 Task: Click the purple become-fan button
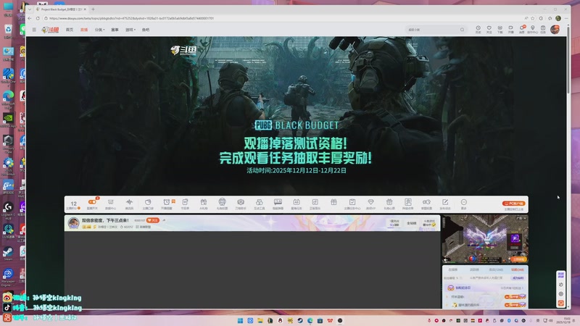click(518, 278)
